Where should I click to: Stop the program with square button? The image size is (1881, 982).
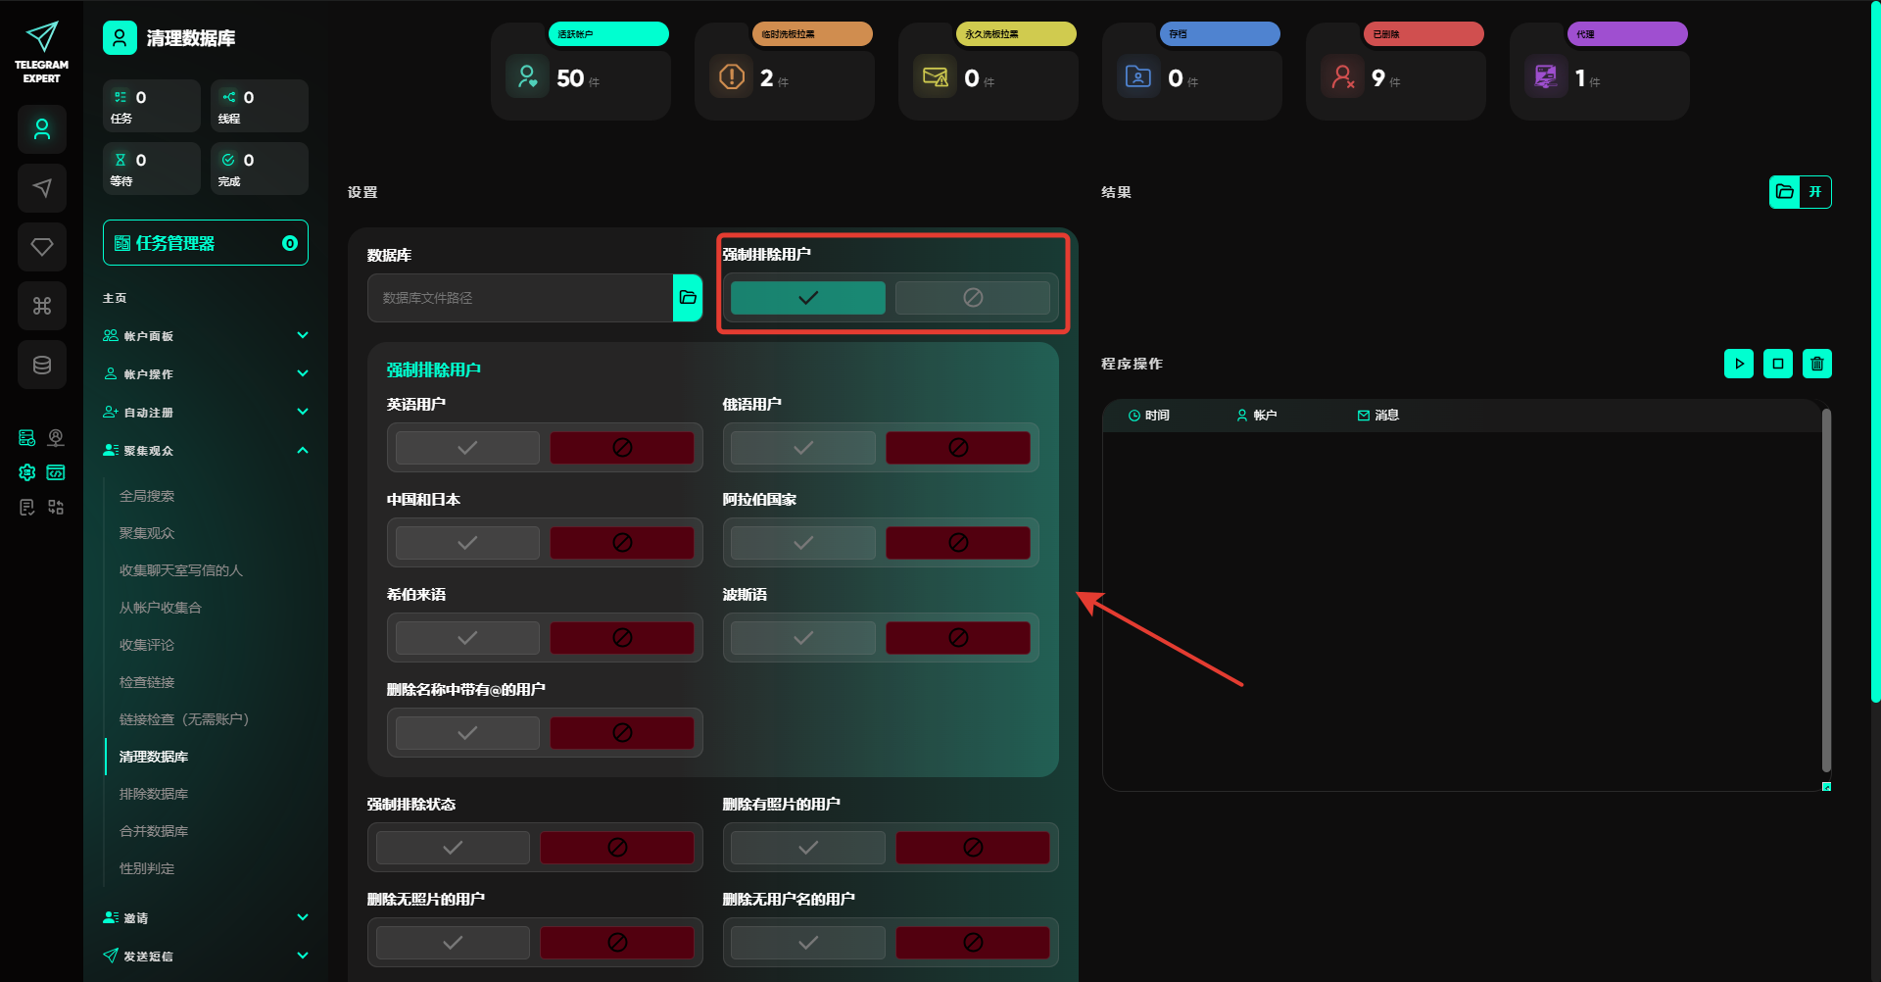(x=1778, y=364)
